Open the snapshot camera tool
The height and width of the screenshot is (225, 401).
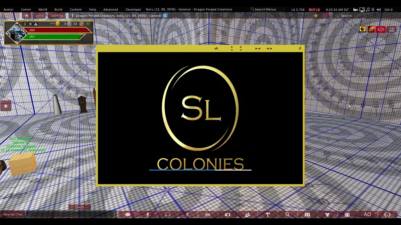click(x=227, y=215)
